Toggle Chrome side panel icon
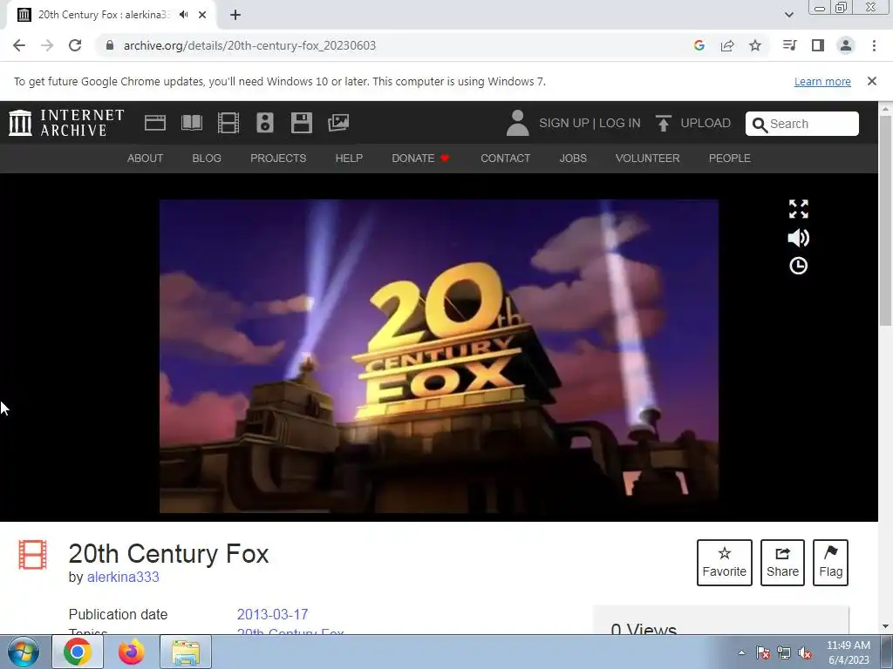 (x=818, y=45)
